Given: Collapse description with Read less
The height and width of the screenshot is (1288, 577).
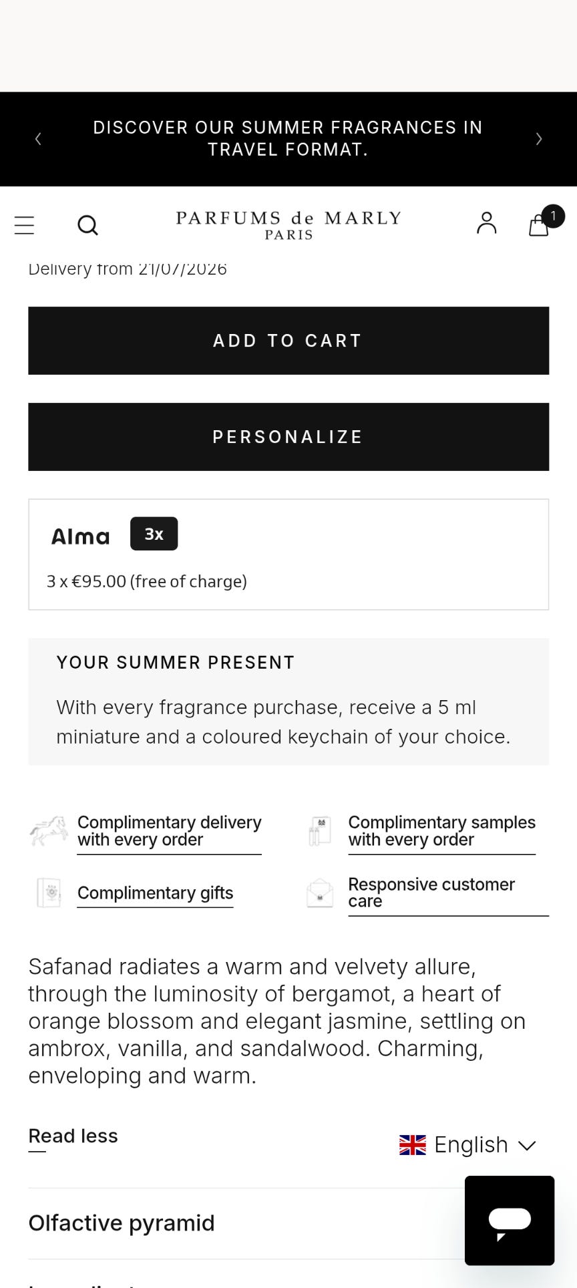Looking at the screenshot, I should (73, 1136).
